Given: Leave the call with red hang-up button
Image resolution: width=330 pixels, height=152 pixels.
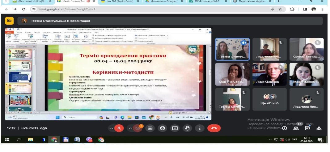Looking at the screenshot, I should coord(214,128).
